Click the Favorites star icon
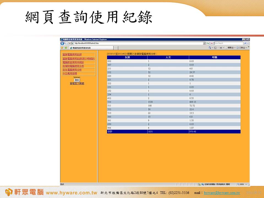 [62, 48]
